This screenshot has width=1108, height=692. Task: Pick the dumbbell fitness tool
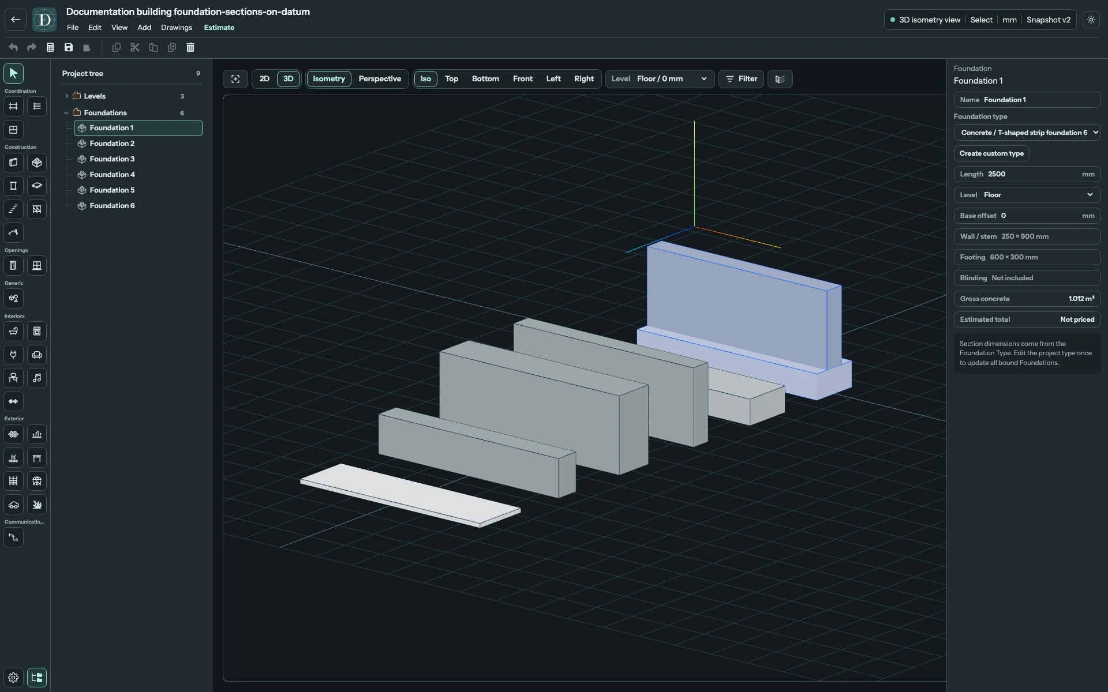point(13,401)
